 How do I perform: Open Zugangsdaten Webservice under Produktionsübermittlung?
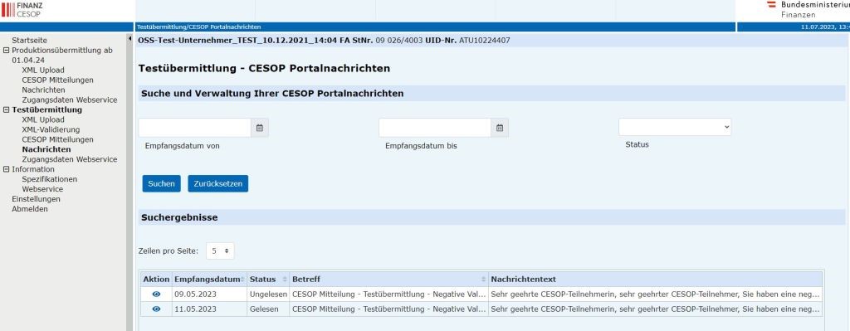pos(70,100)
